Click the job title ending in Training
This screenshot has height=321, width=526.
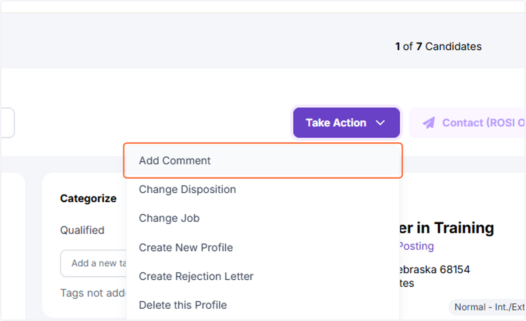point(446,228)
